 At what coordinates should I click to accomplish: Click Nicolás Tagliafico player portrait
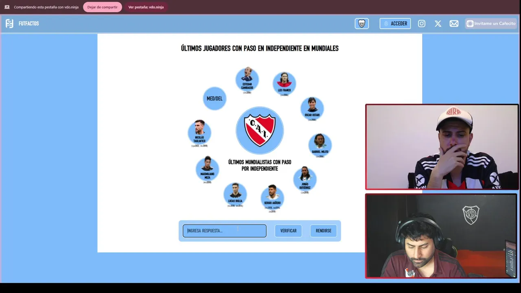(199, 132)
